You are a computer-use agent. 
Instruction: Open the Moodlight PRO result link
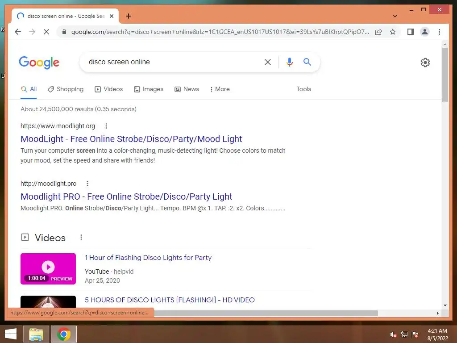coord(126,197)
